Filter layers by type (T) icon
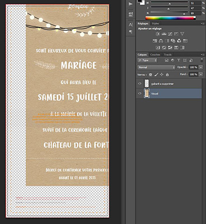Screen dimensions: 206x224 pos(179,60)
